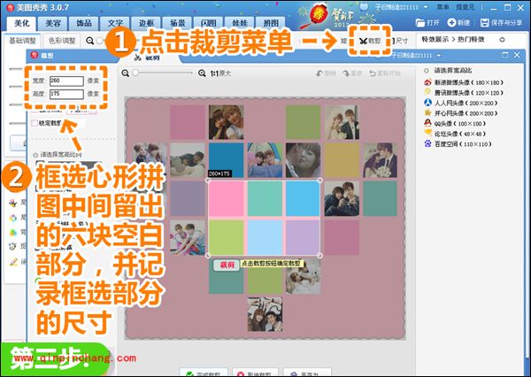Open the 菜单 menu in title bar
The height and width of the screenshot is (377, 531).
point(442,7)
